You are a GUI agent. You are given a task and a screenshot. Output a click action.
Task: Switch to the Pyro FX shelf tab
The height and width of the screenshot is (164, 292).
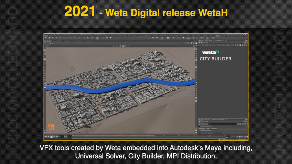(x=218, y=36)
